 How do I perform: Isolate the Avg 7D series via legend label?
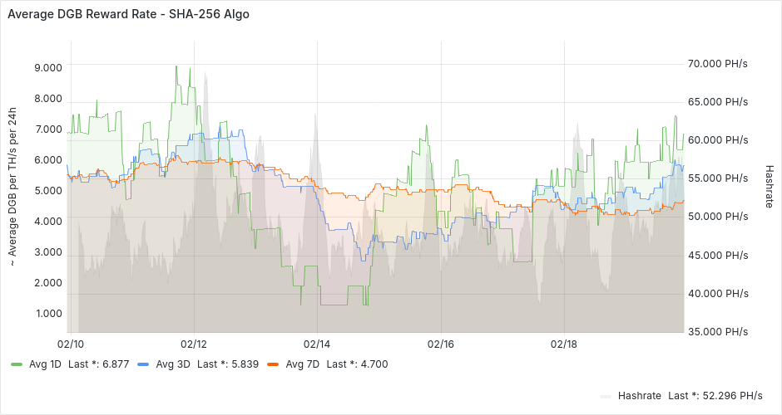(302, 364)
